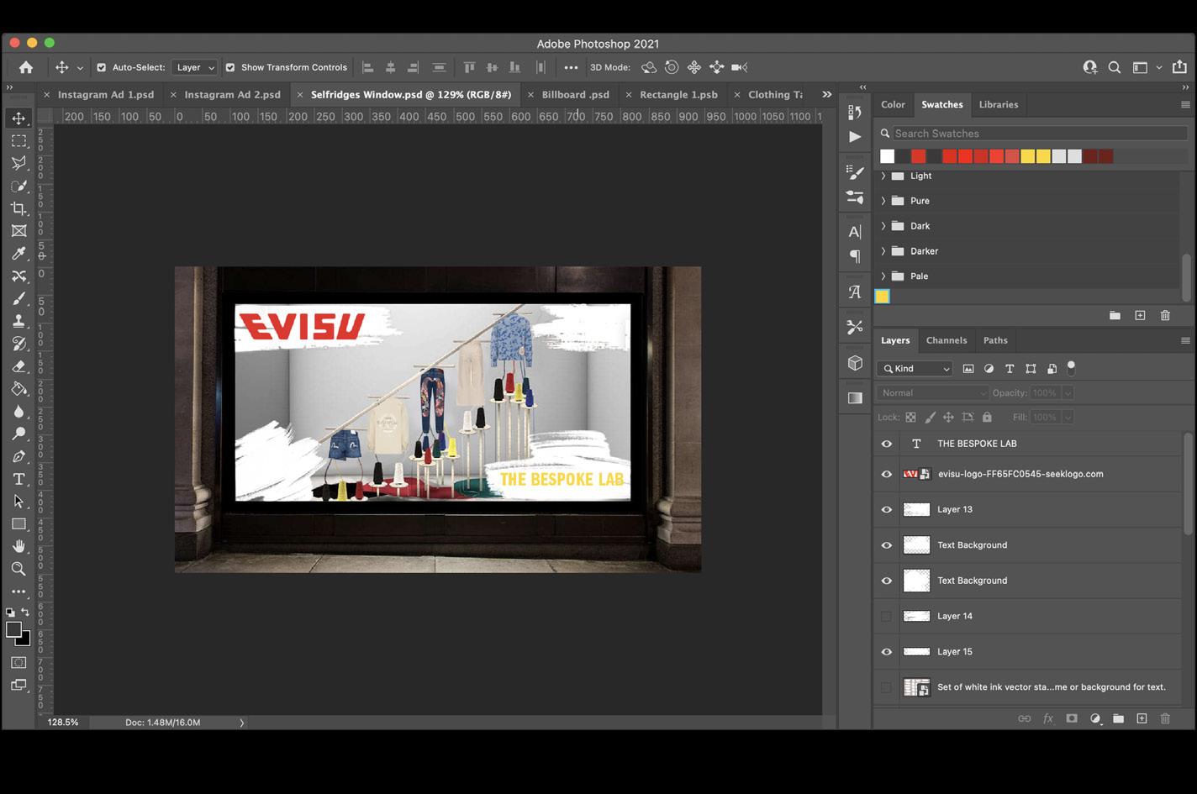Toggle Show Transform Controls checkbox

(230, 67)
